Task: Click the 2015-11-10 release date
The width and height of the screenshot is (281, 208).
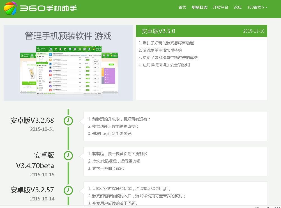Action: [x=254, y=31]
